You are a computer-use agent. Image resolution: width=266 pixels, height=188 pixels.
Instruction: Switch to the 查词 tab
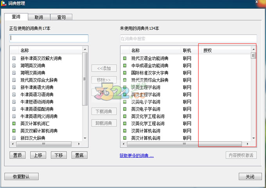(x=16, y=17)
